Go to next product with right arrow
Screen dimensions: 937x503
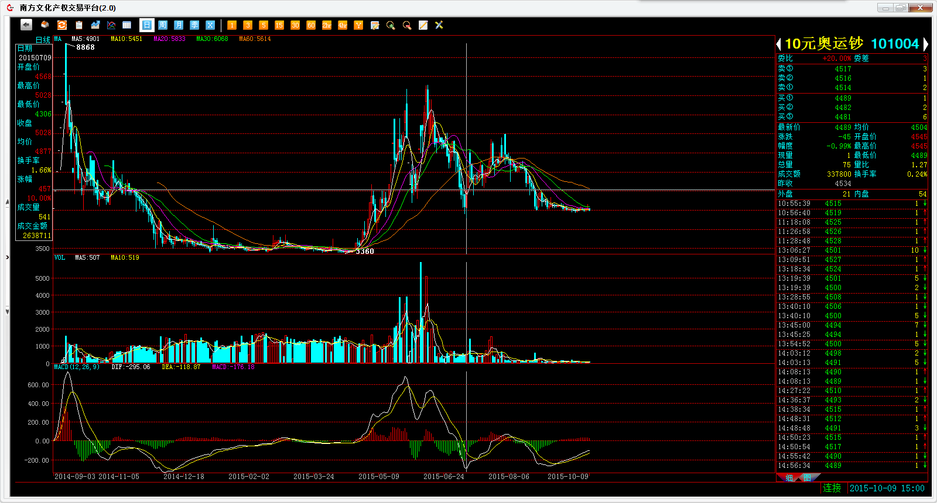point(925,44)
